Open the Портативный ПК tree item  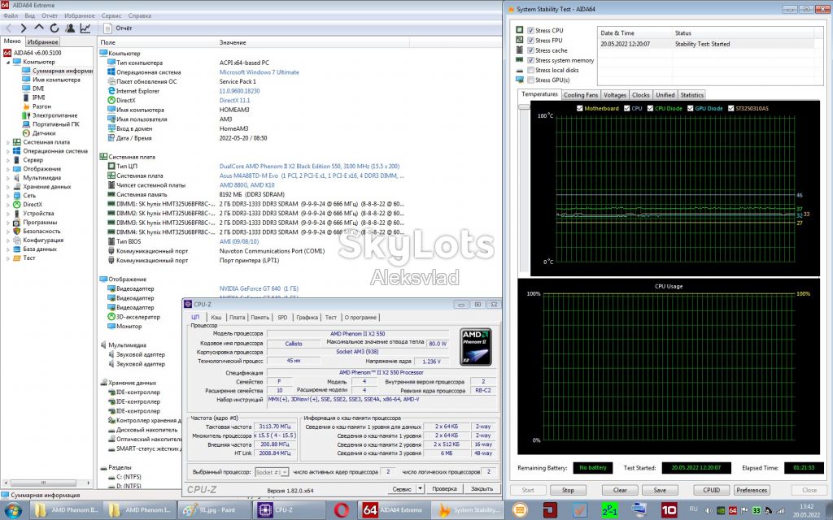point(51,124)
